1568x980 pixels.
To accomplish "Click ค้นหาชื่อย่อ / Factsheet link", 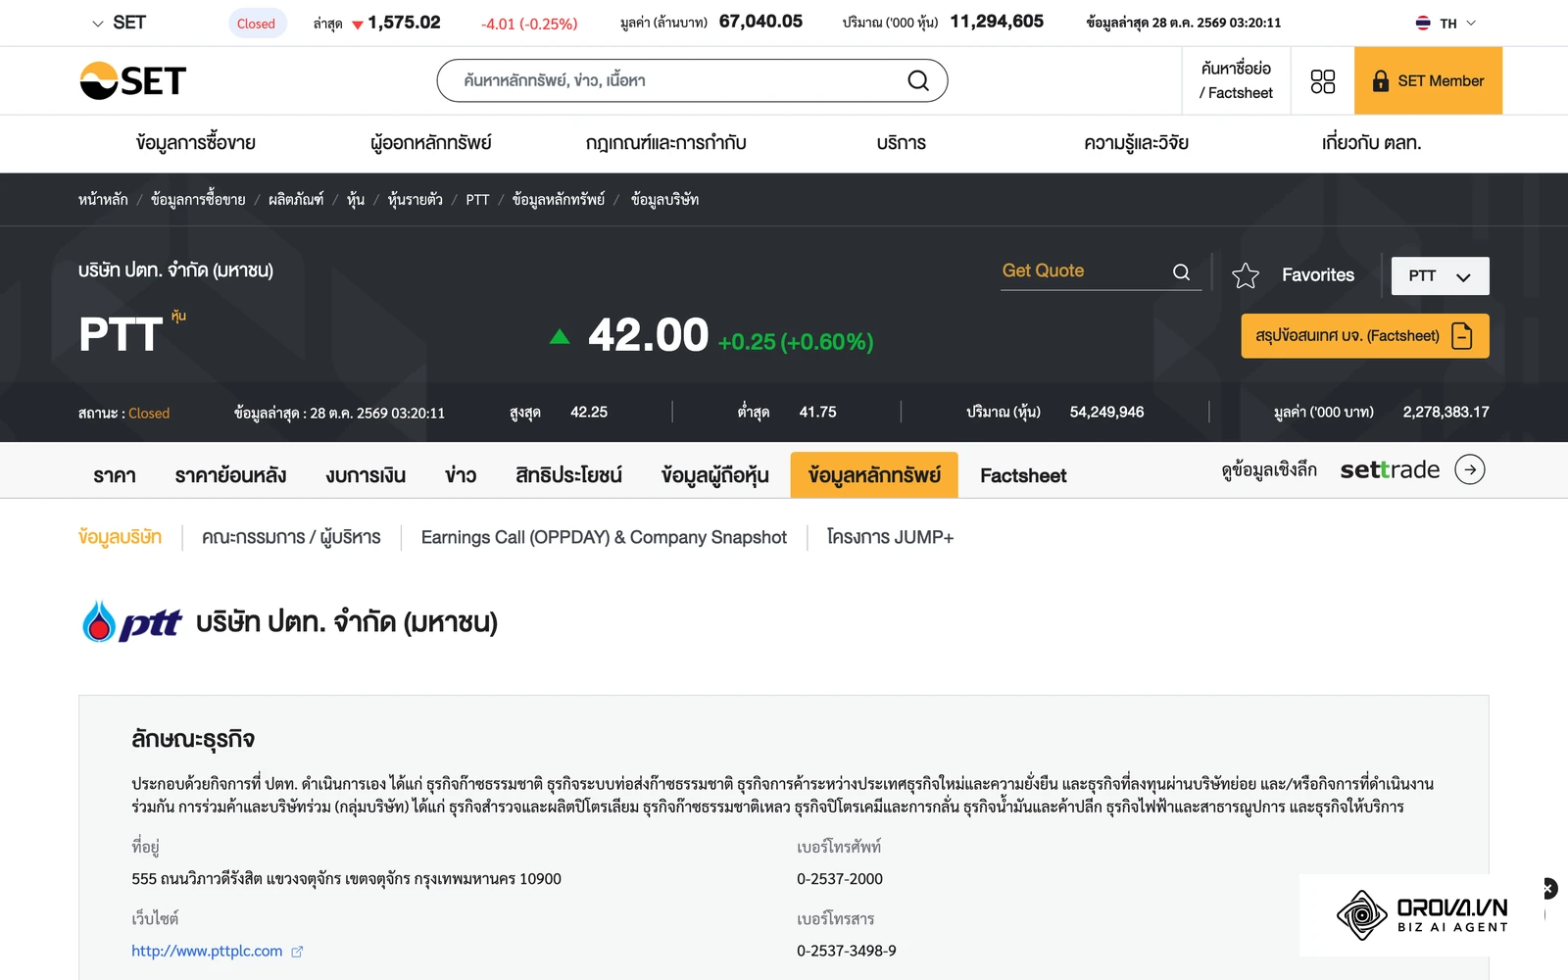I will pyautogui.click(x=1236, y=80).
